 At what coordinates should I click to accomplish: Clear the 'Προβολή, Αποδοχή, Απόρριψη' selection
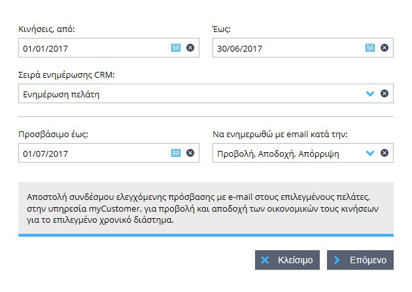tap(385, 154)
